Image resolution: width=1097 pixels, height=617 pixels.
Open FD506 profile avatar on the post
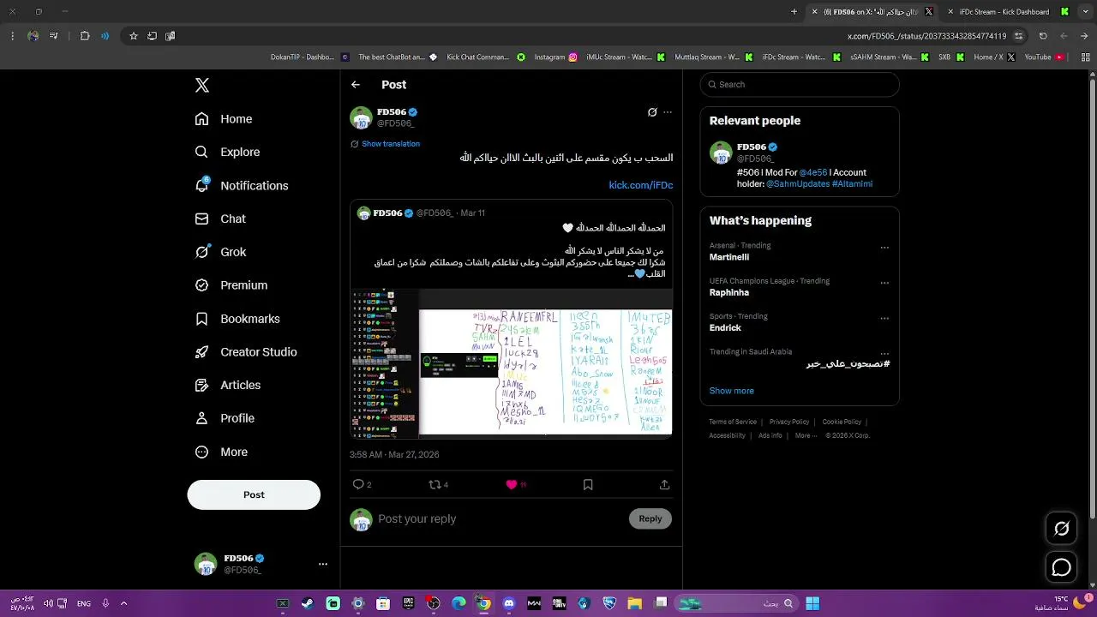click(x=361, y=117)
